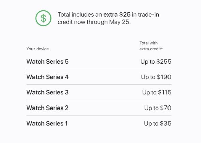Screen dimensions: 201x143
Task: Choose the Watch Series 1 entry
Action: [x=47, y=123]
